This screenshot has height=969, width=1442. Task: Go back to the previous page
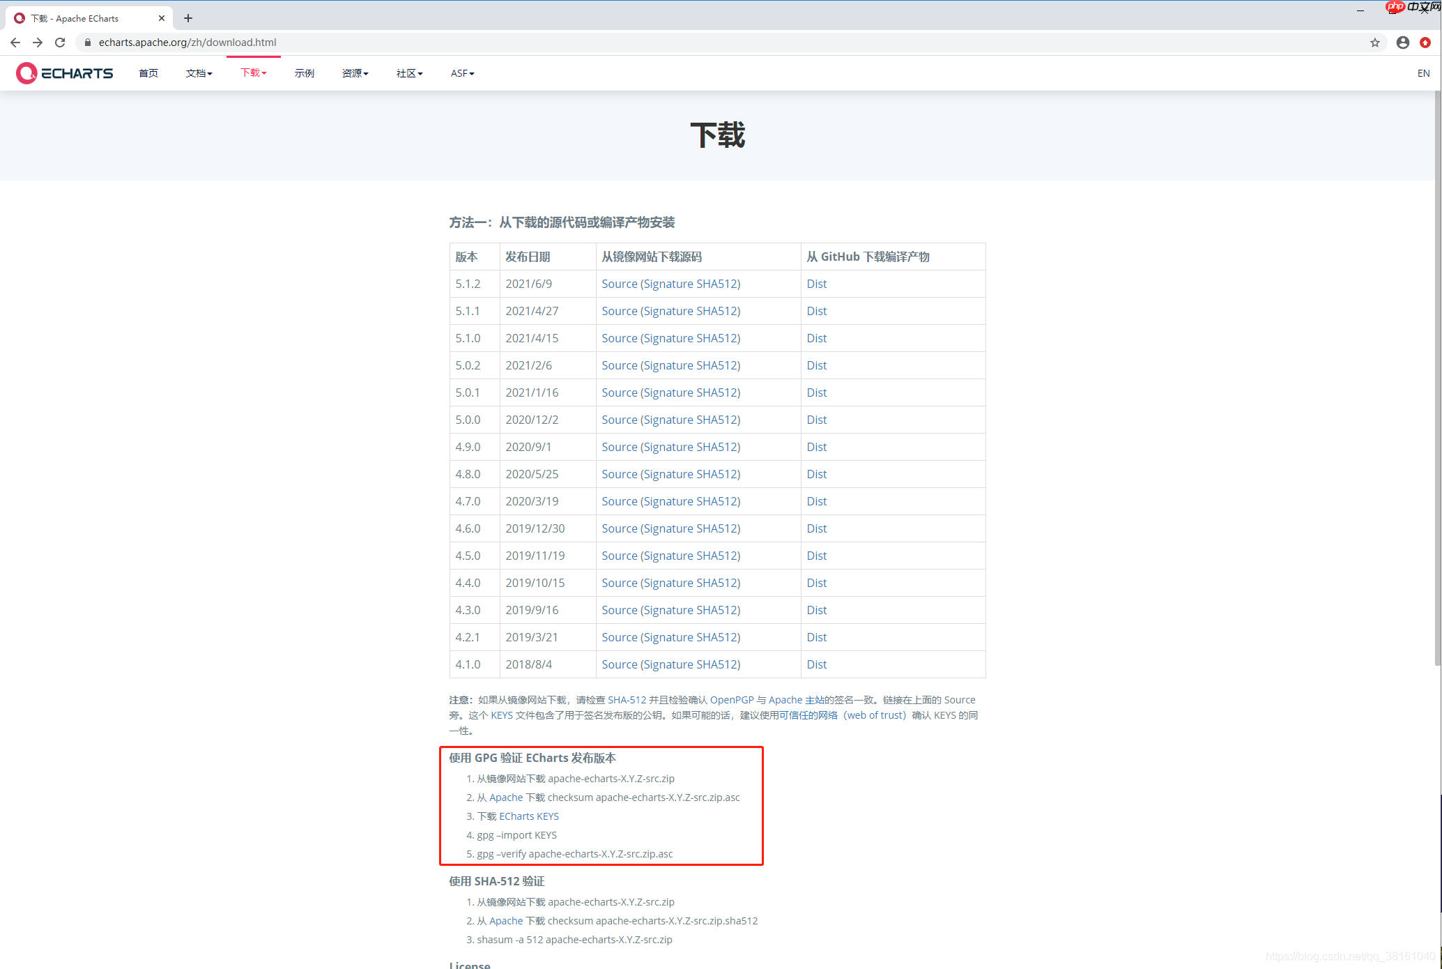pos(15,43)
